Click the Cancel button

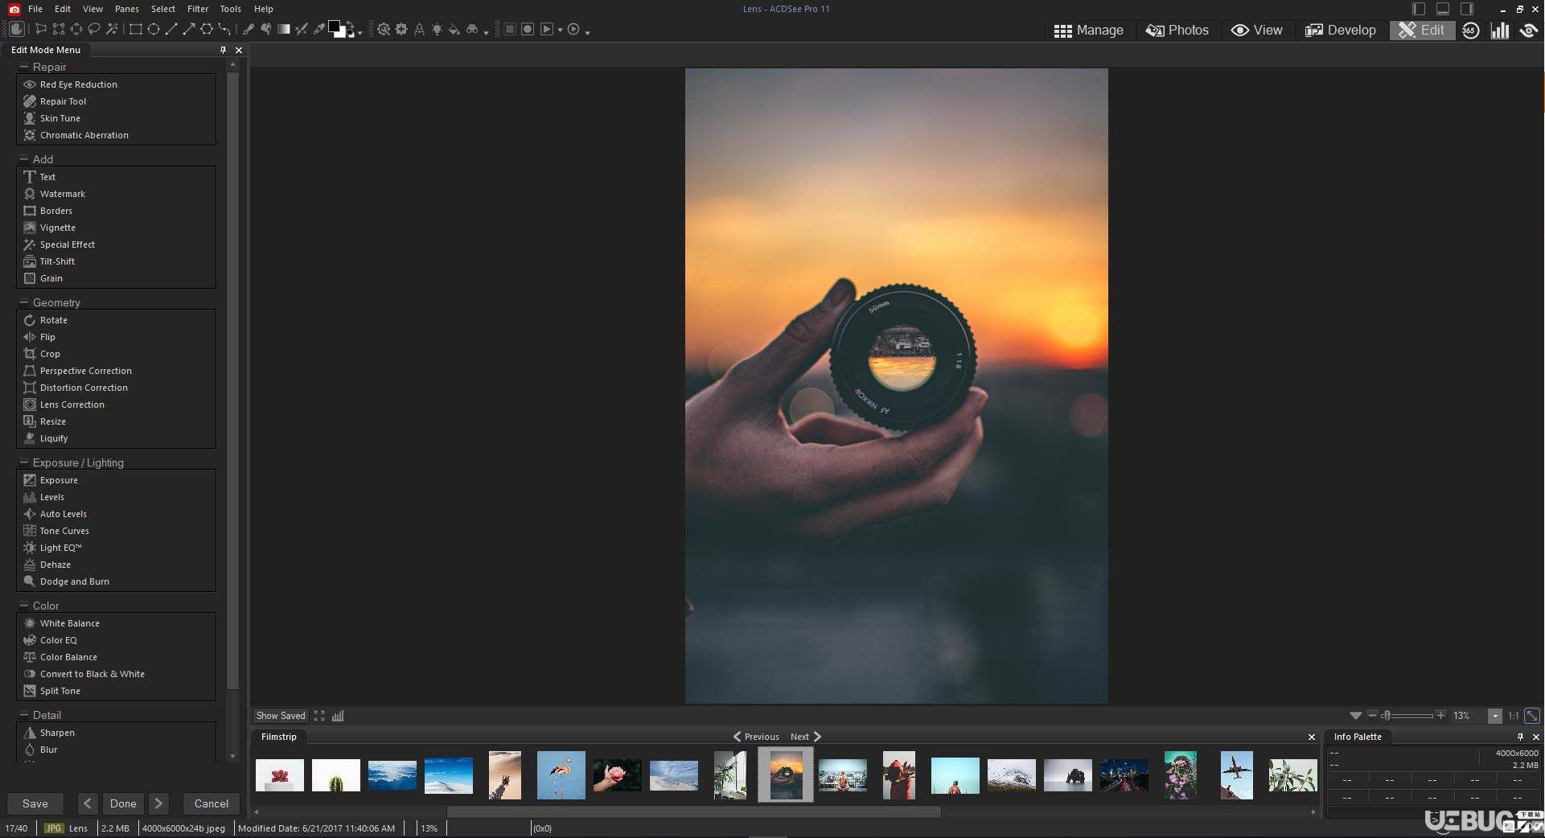point(212,803)
